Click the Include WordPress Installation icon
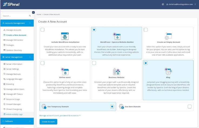The height and width of the screenshot is (128, 199). click(x=65, y=36)
